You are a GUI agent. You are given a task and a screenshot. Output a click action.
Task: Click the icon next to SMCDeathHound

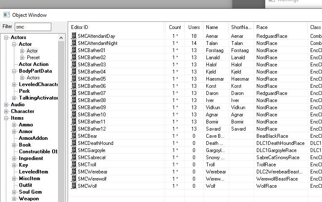click(74, 143)
